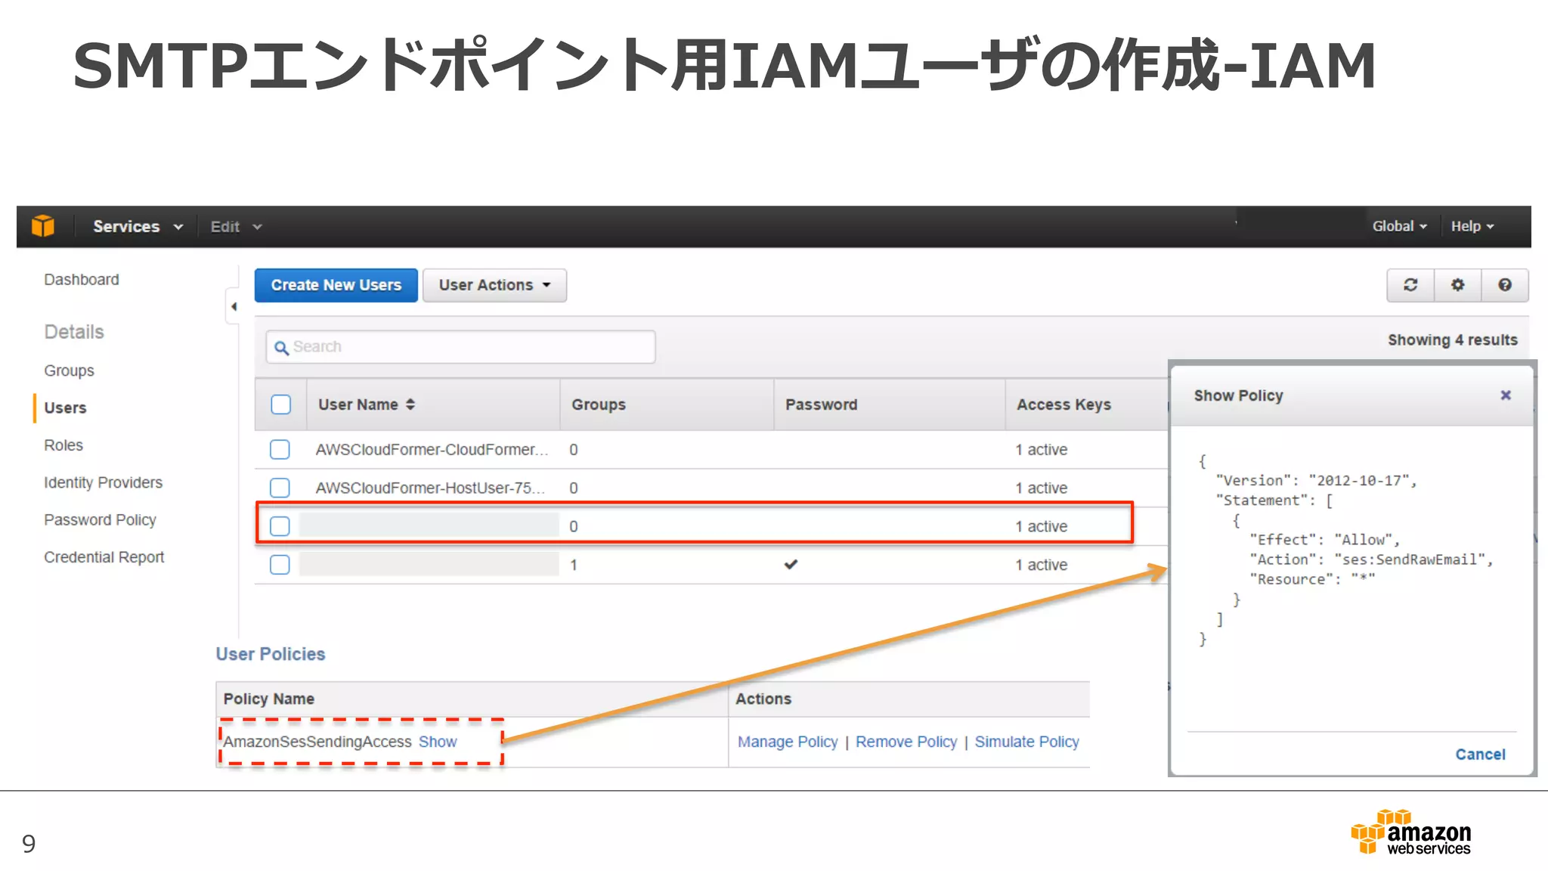Refresh the users list
Viewport: 1548px width, 871px height.
coord(1410,285)
